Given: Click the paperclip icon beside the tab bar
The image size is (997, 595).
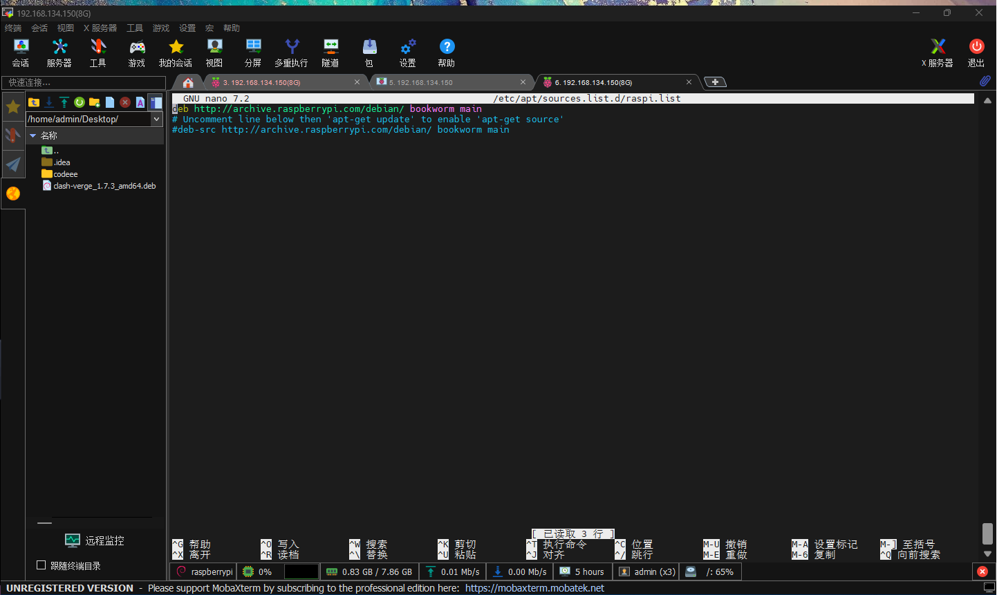Looking at the screenshot, I should coord(985,81).
